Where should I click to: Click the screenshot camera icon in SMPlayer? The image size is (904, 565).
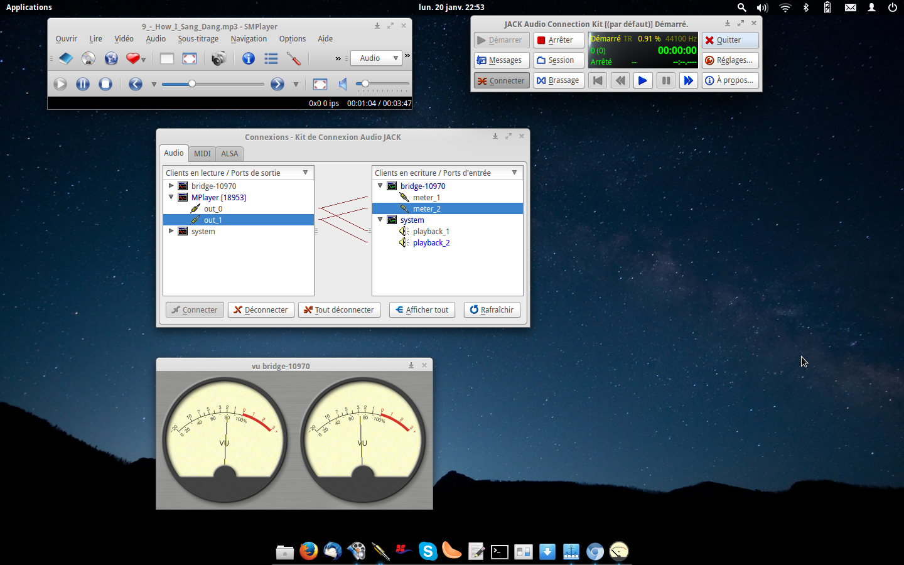click(218, 59)
